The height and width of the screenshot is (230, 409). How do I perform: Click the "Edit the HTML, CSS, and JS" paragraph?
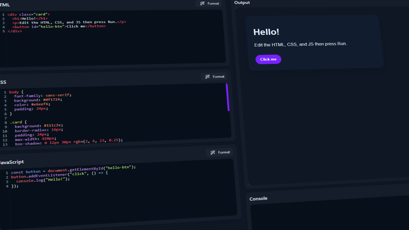click(x=300, y=44)
